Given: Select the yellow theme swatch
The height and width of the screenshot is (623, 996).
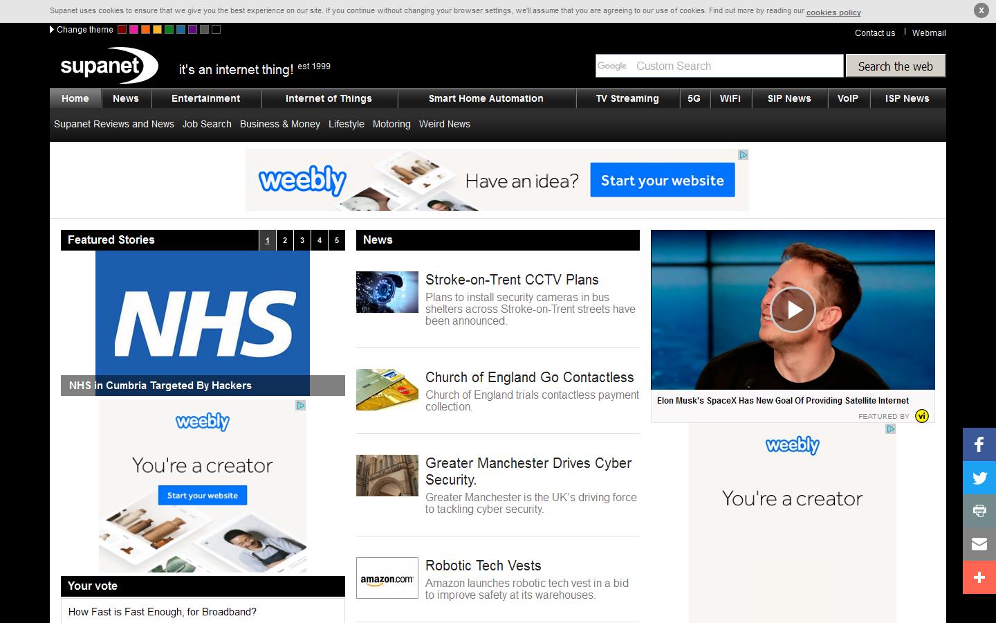Looking at the screenshot, I should pos(157,30).
